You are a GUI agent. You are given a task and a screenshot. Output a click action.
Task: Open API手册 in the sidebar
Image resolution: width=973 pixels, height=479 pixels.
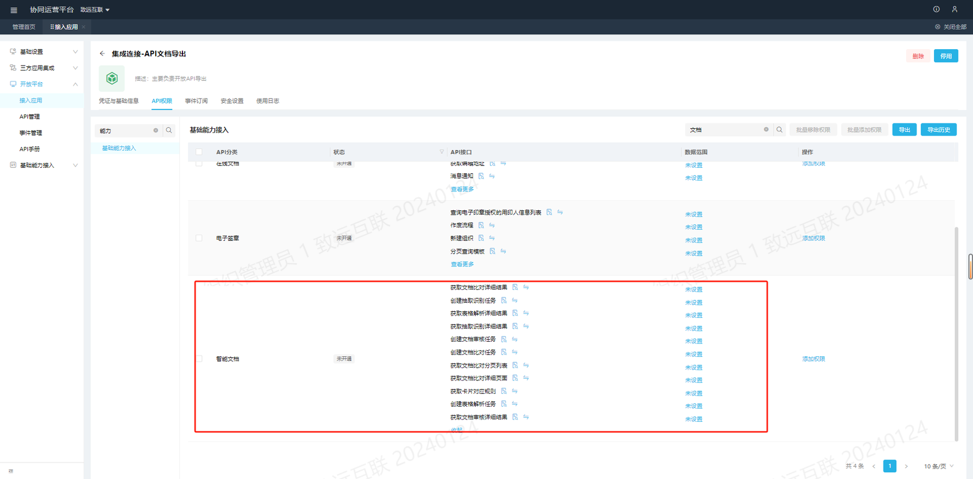coord(30,149)
